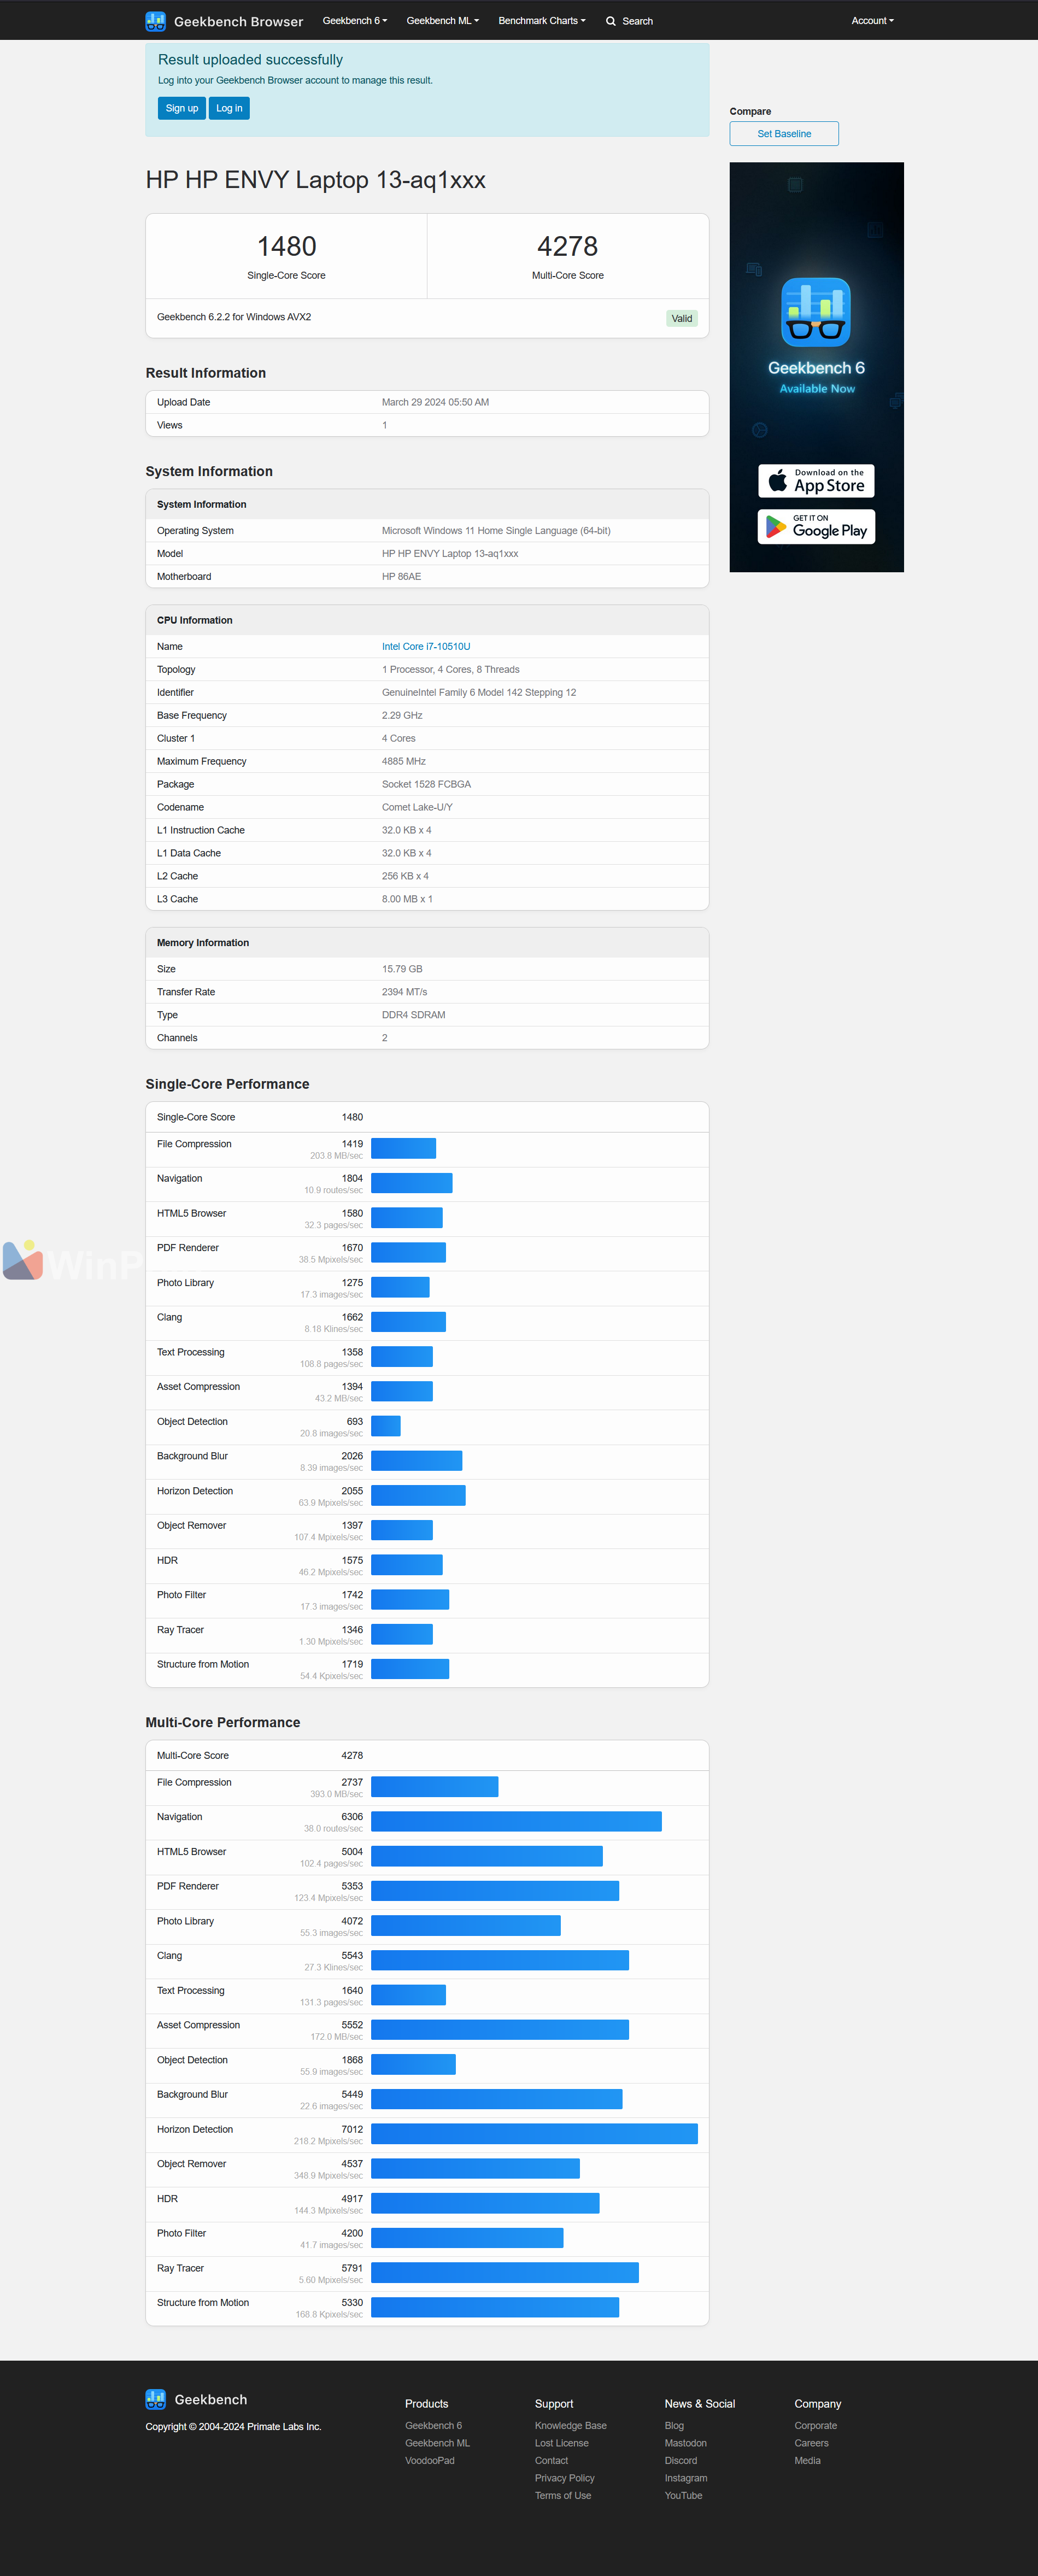Open the Intel Core i7-10510U link
The width and height of the screenshot is (1038, 2576).
point(426,647)
